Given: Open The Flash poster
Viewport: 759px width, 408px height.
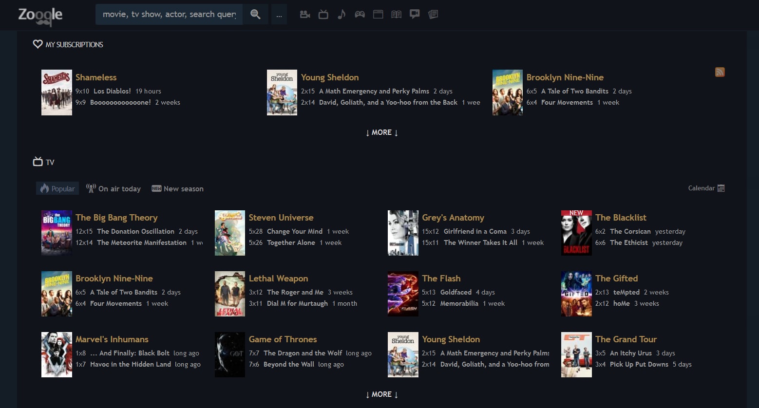Looking at the screenshot, I should [x=403, y=294].
